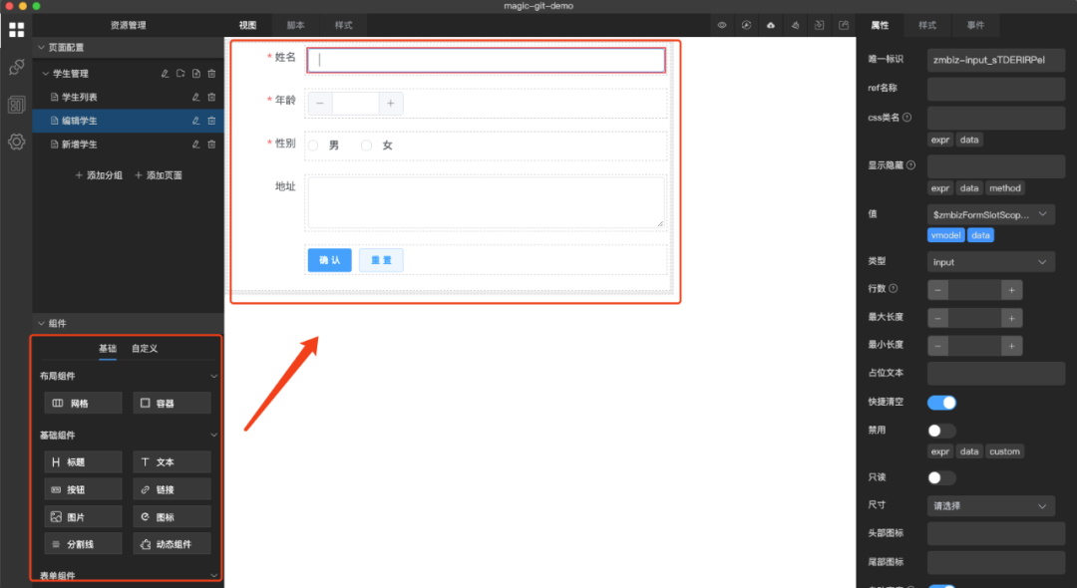This screenshot has width=1077, height=588.
Task: Open the plug connector icon in sidebar
Action: click(x=17, y=67)
